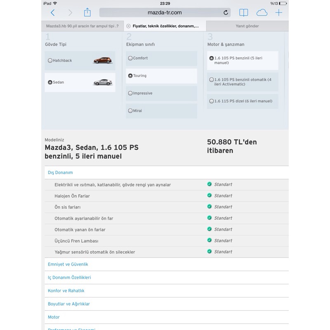The image size is (330, 330).
Task: Tap the Modeliniz label
Action: click(x=54, y=140)
